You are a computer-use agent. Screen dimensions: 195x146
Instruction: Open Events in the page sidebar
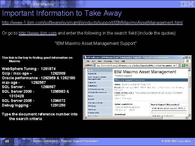click(x=91, y=99)
